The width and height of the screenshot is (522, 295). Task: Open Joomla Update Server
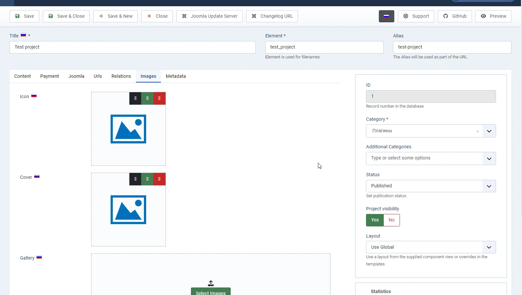pyautogui.click(x=209, y=16)
